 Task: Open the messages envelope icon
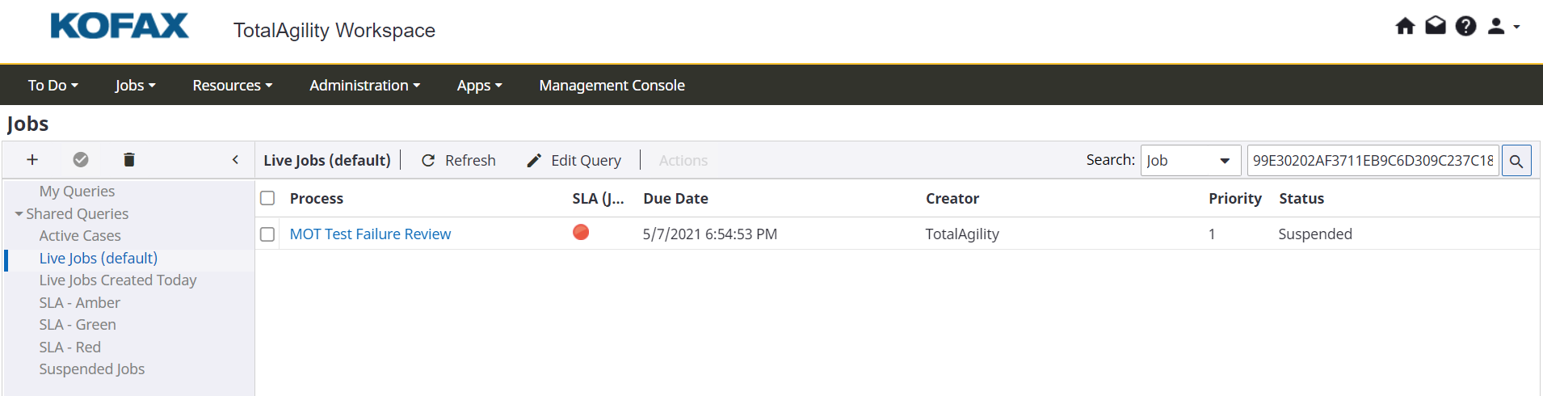1436,27
